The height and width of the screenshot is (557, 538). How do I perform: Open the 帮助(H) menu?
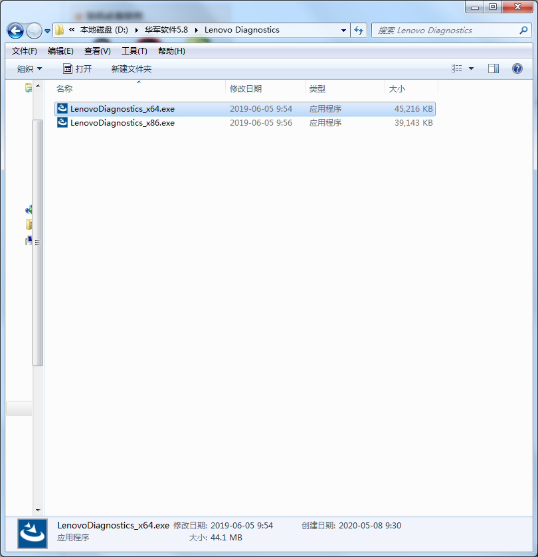point(171,51)
